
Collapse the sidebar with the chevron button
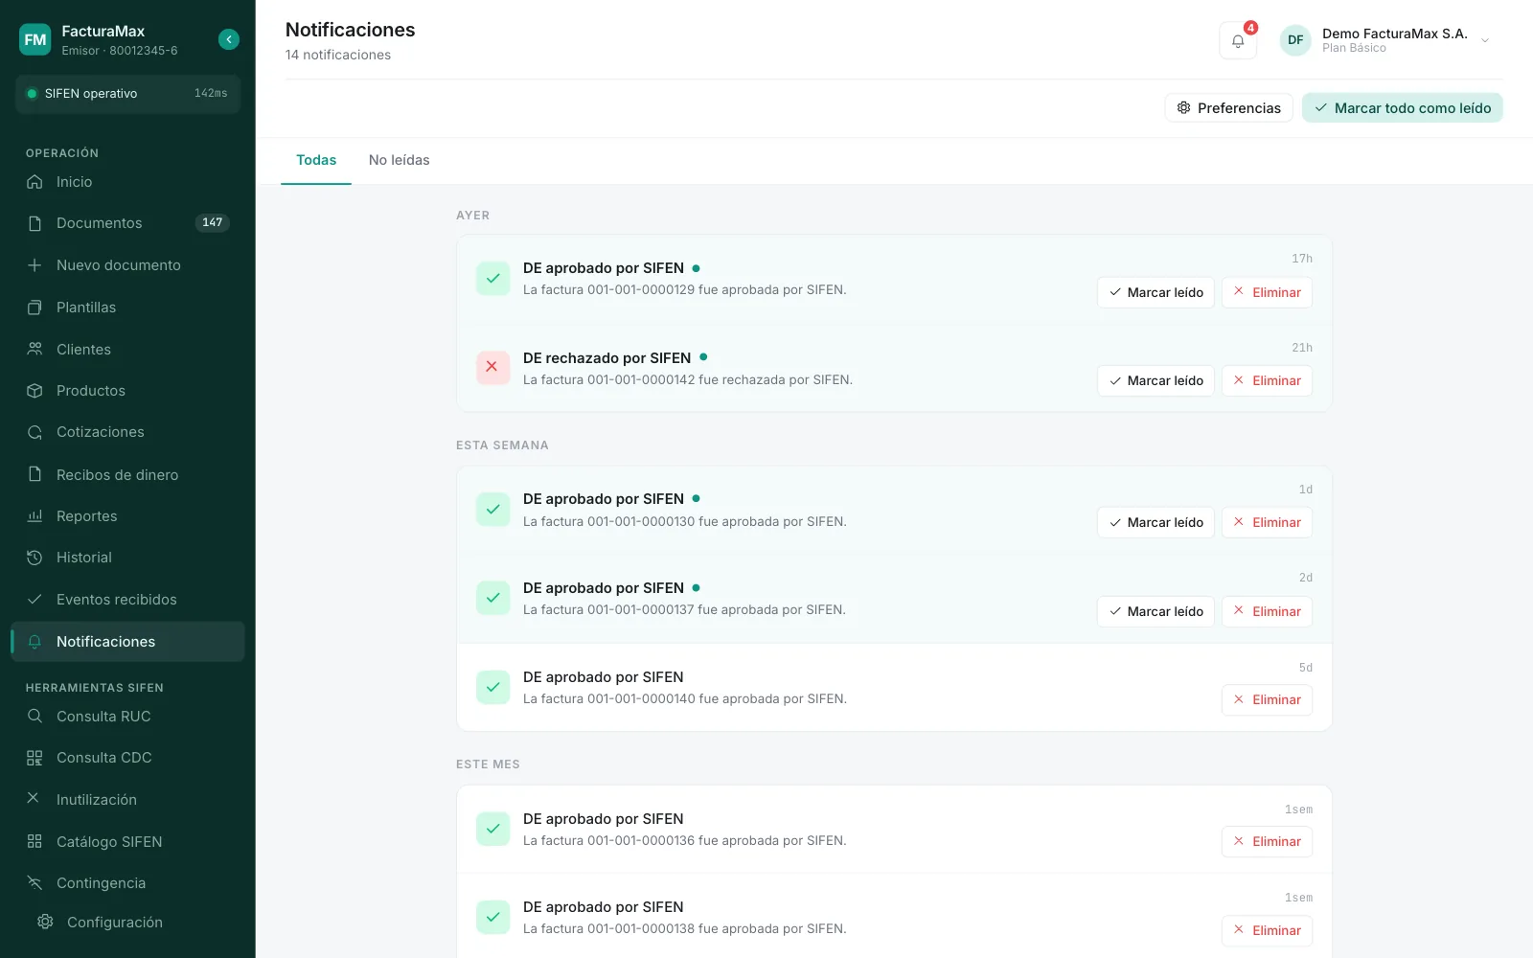(229, 39)
